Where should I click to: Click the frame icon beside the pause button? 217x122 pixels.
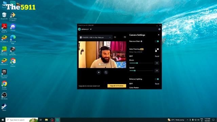tap(106, 72)
